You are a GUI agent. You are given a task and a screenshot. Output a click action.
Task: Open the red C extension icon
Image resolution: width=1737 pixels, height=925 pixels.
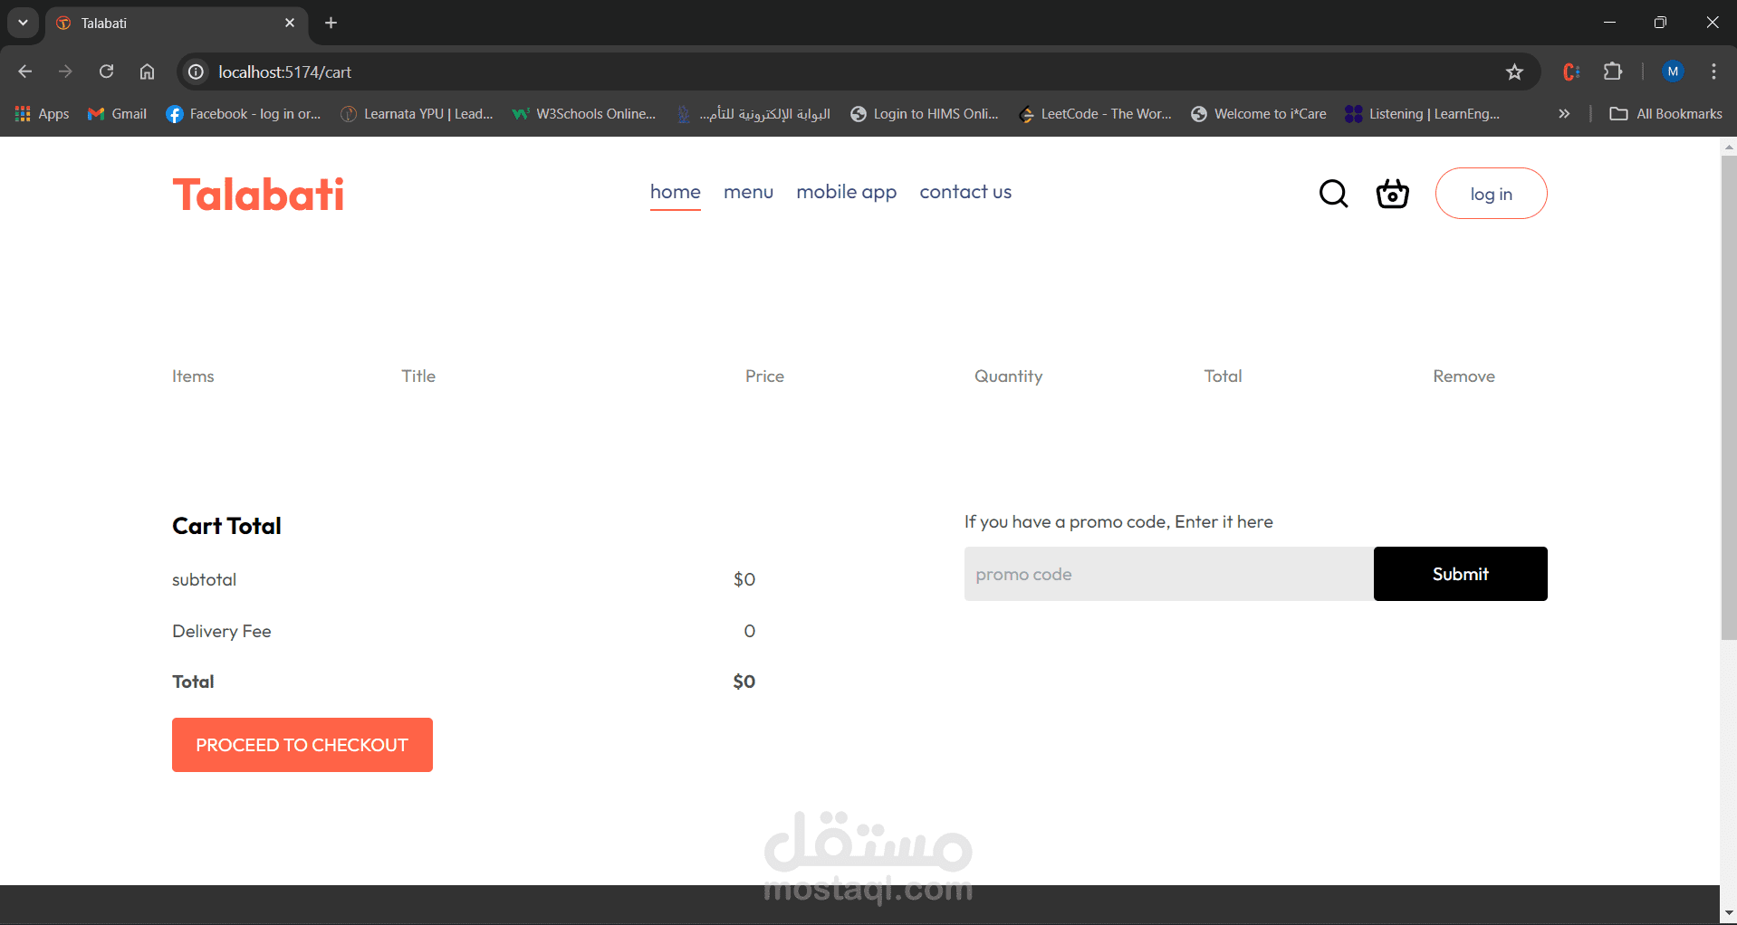click(x=1571, y=72)
